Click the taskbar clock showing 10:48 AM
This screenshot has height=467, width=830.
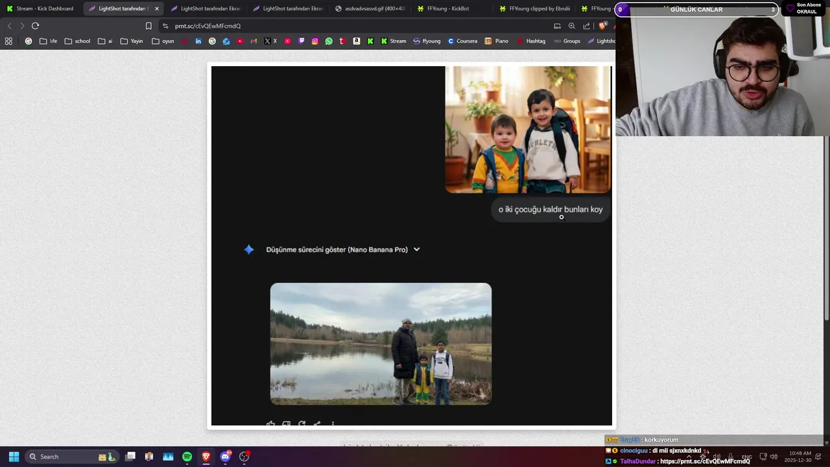pos(798,457)
